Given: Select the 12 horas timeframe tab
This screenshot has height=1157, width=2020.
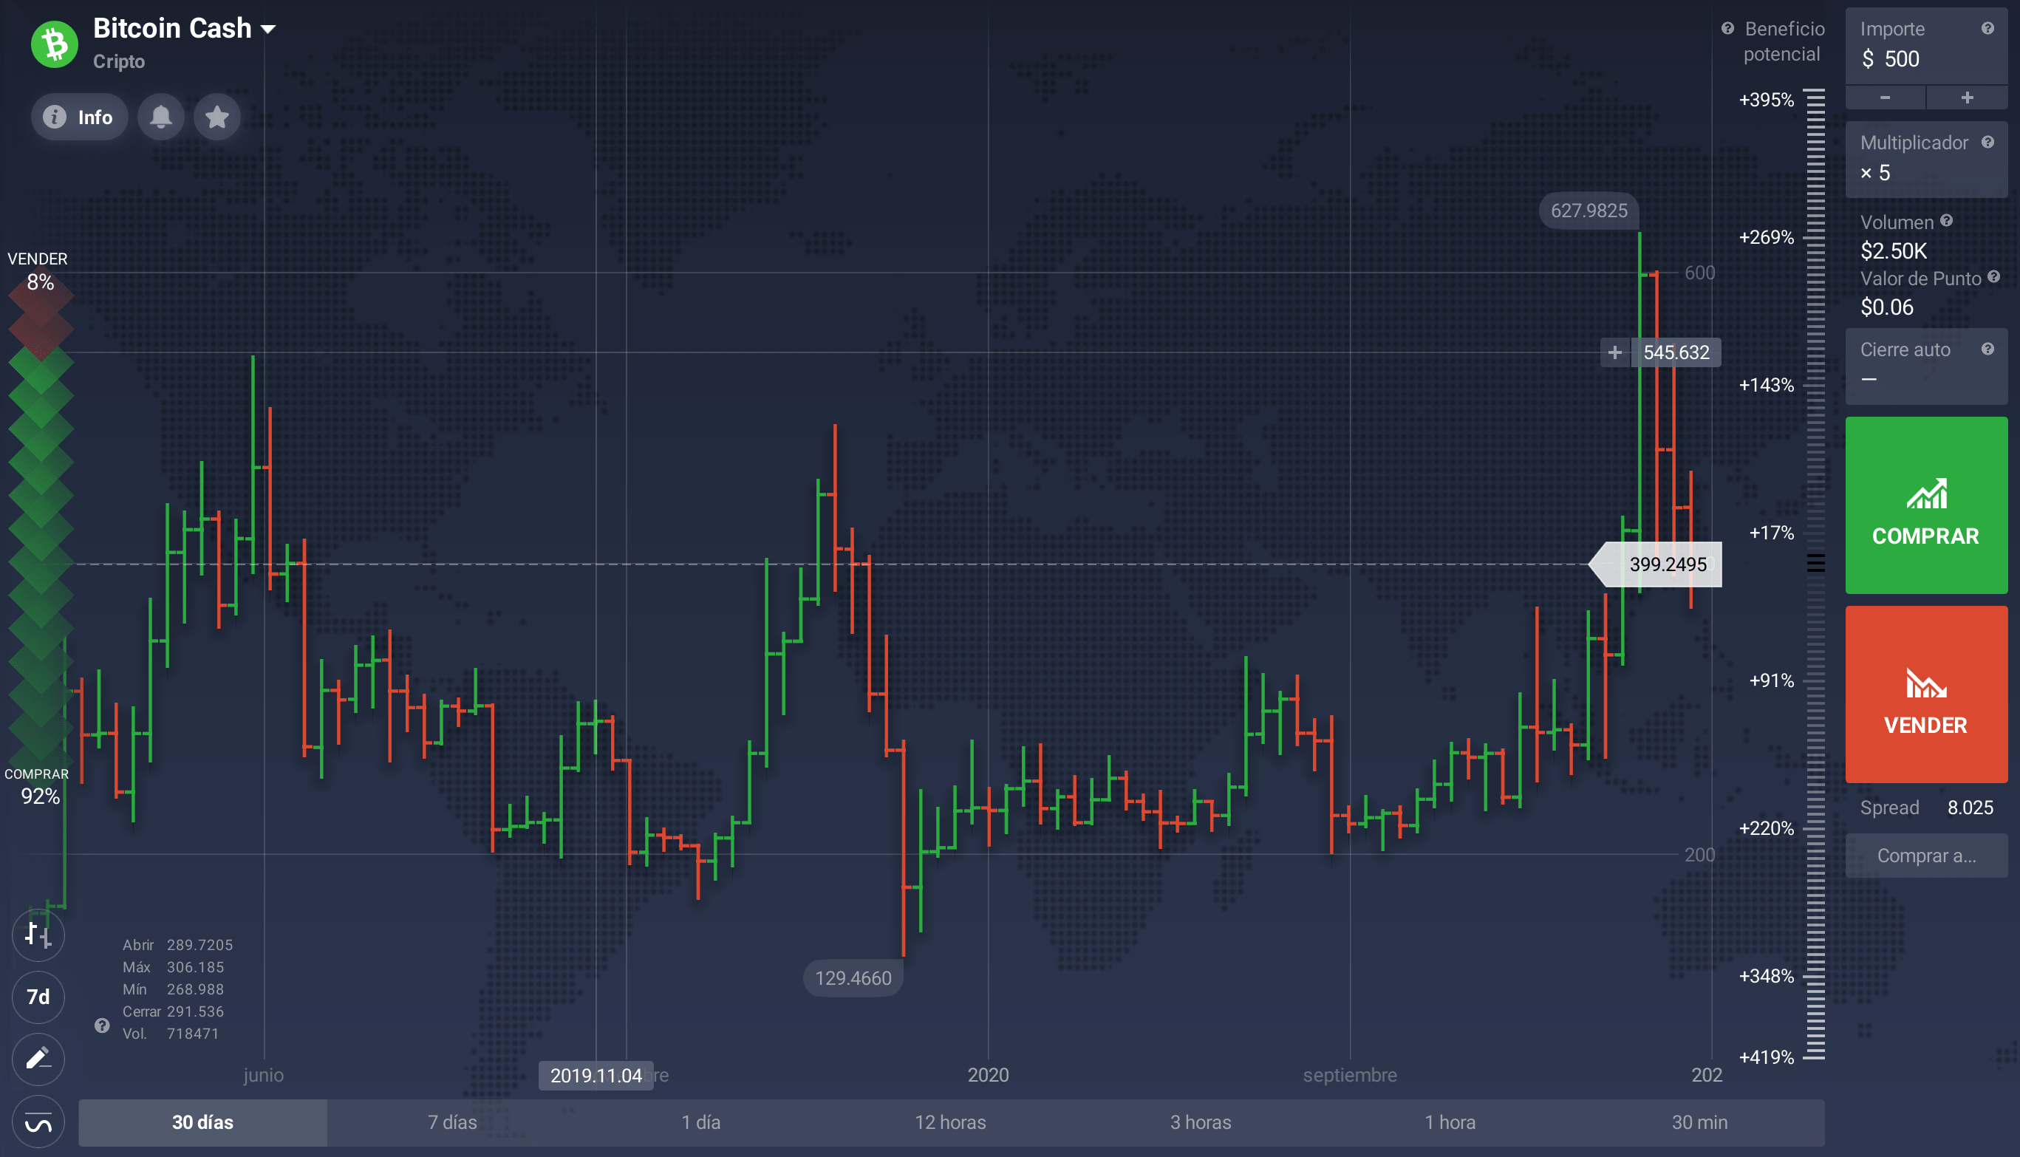Looking at the screenshot, I should pos(950,1122).
